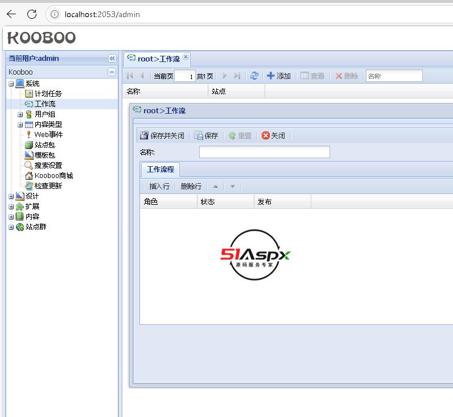Go to first page in pager

130,76
